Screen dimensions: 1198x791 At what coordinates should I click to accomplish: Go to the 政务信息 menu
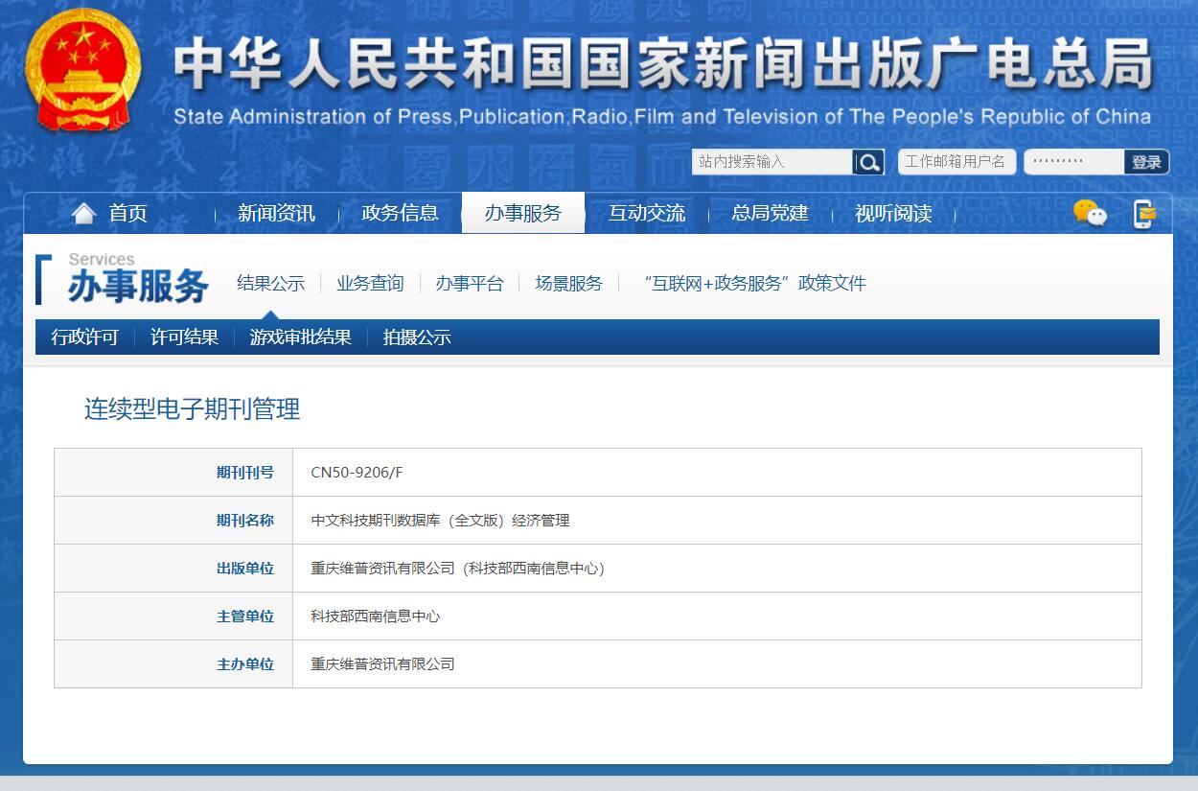pos(400,213)
